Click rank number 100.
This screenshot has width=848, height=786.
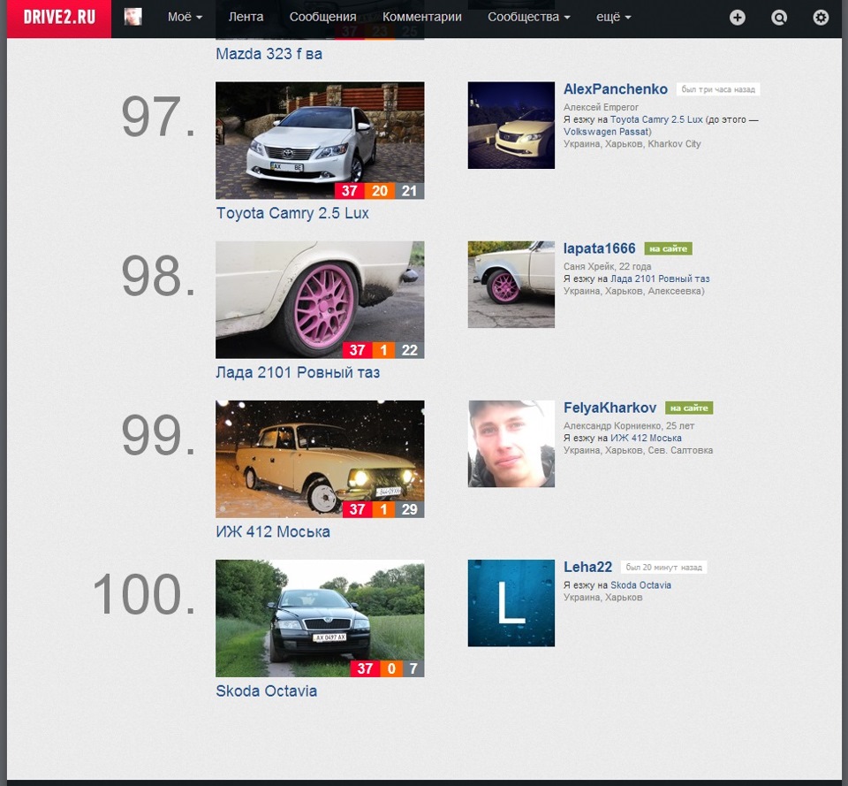144,594
